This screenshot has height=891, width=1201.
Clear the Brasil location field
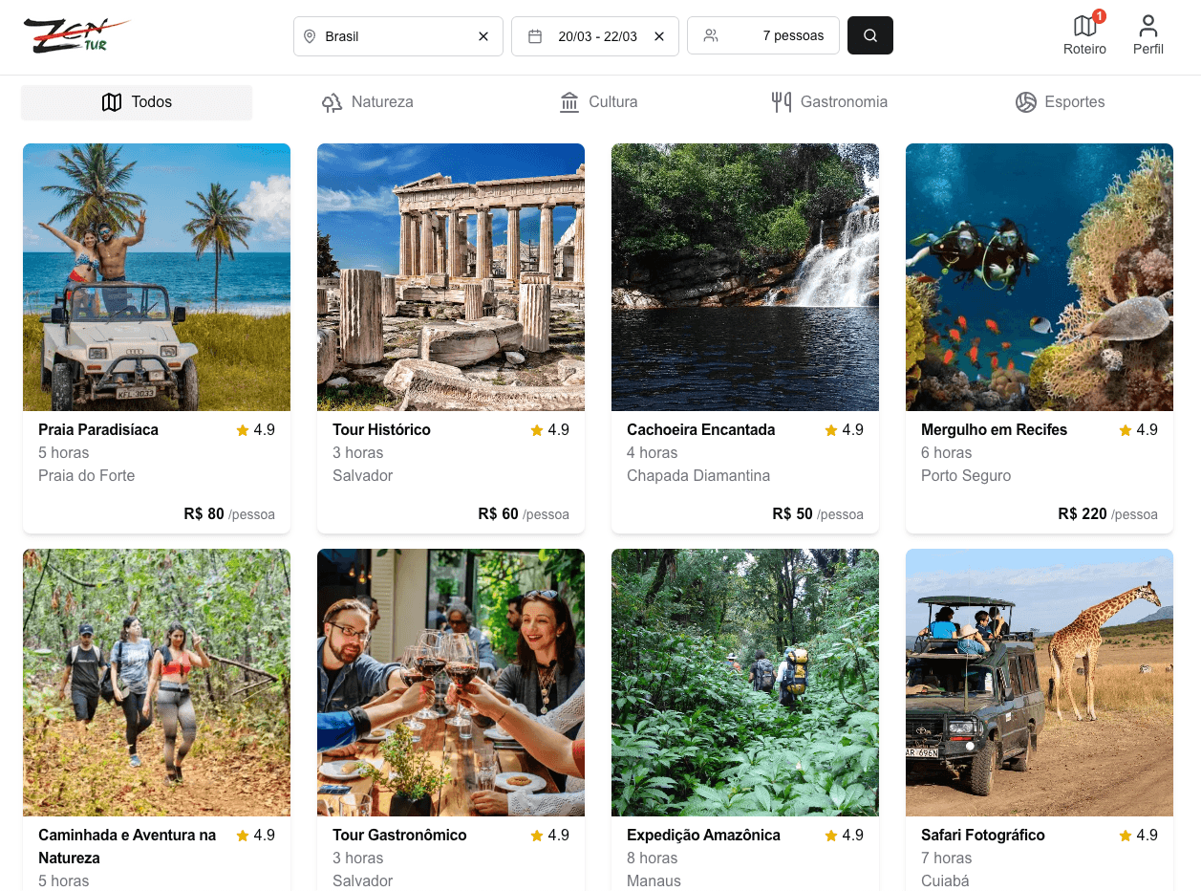click(x=483, y=36)
